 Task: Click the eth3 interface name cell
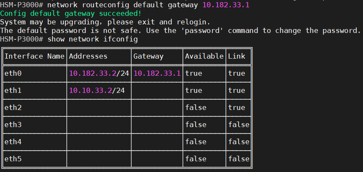coord(13,125)
